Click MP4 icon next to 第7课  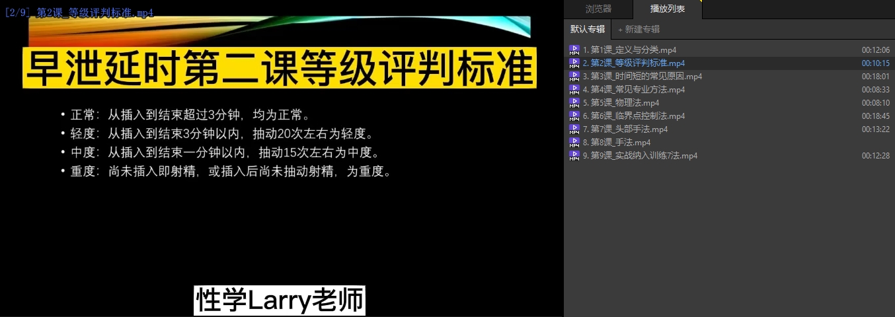[574, 129]
